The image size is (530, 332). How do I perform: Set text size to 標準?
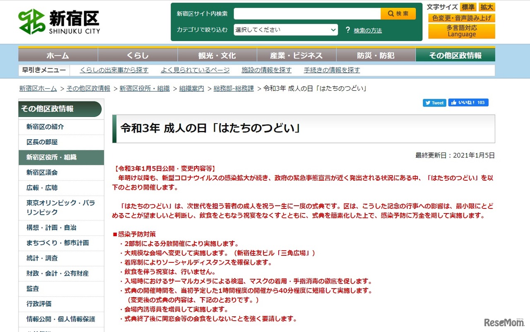468,7
